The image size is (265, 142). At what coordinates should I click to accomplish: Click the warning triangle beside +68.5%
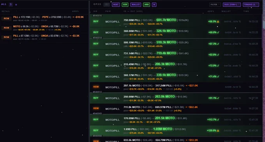pyautogui.click(x=218, y=21)
